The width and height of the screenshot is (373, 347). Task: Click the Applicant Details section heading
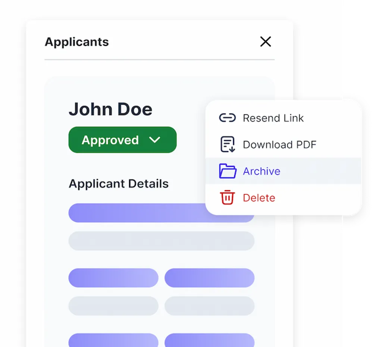[x=119, y=183]
